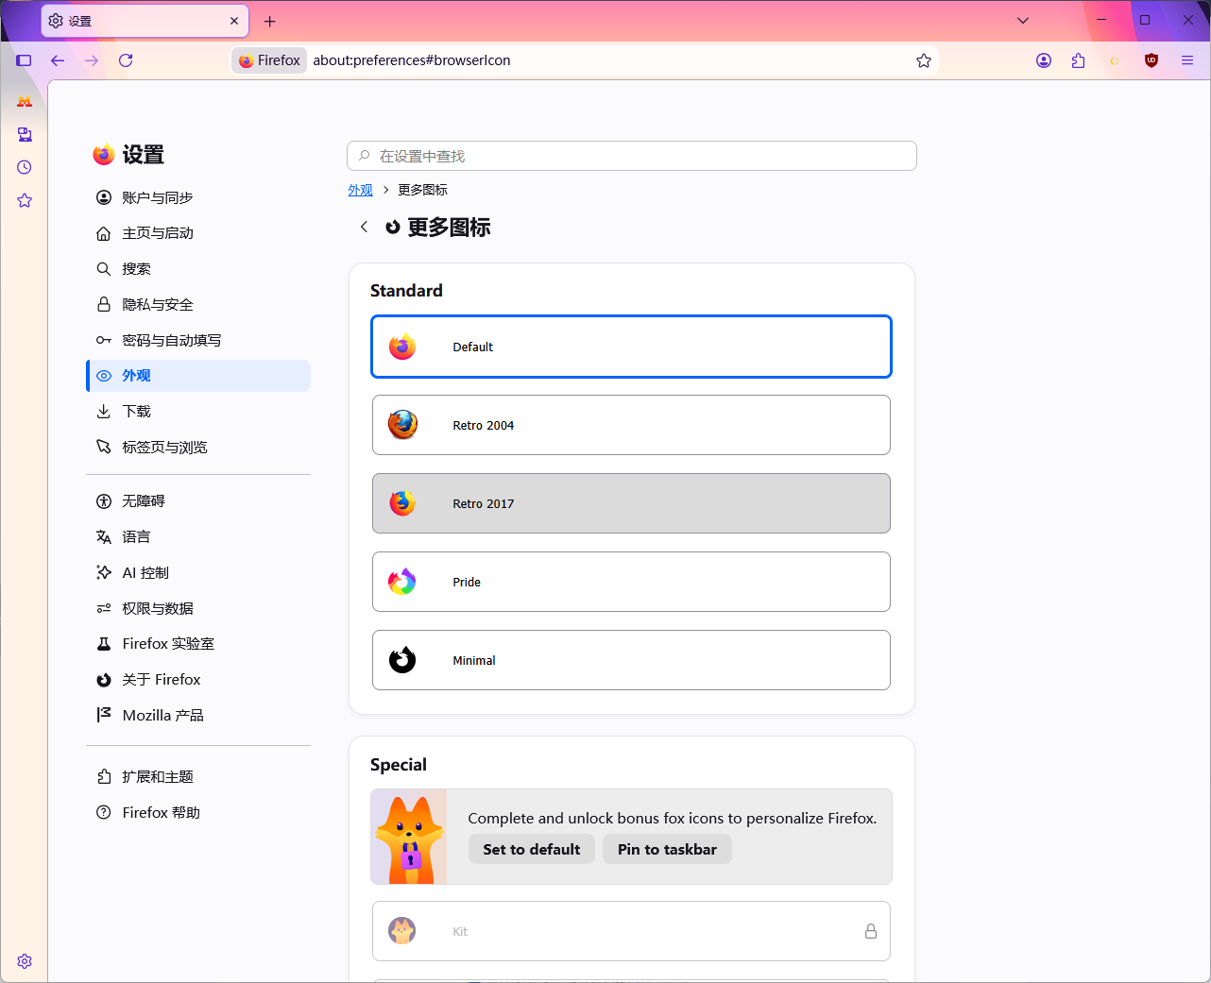The width and height of the screenshot is (1211, 983).
Task: Bookmark this page with the star
Action: pyautogui.click(x=924, y=60)
